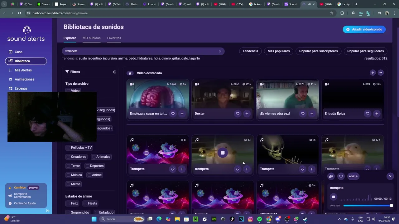The image size is (399, 224).
Task: Open Compartir Comentarios link
Action: [22, 195]
